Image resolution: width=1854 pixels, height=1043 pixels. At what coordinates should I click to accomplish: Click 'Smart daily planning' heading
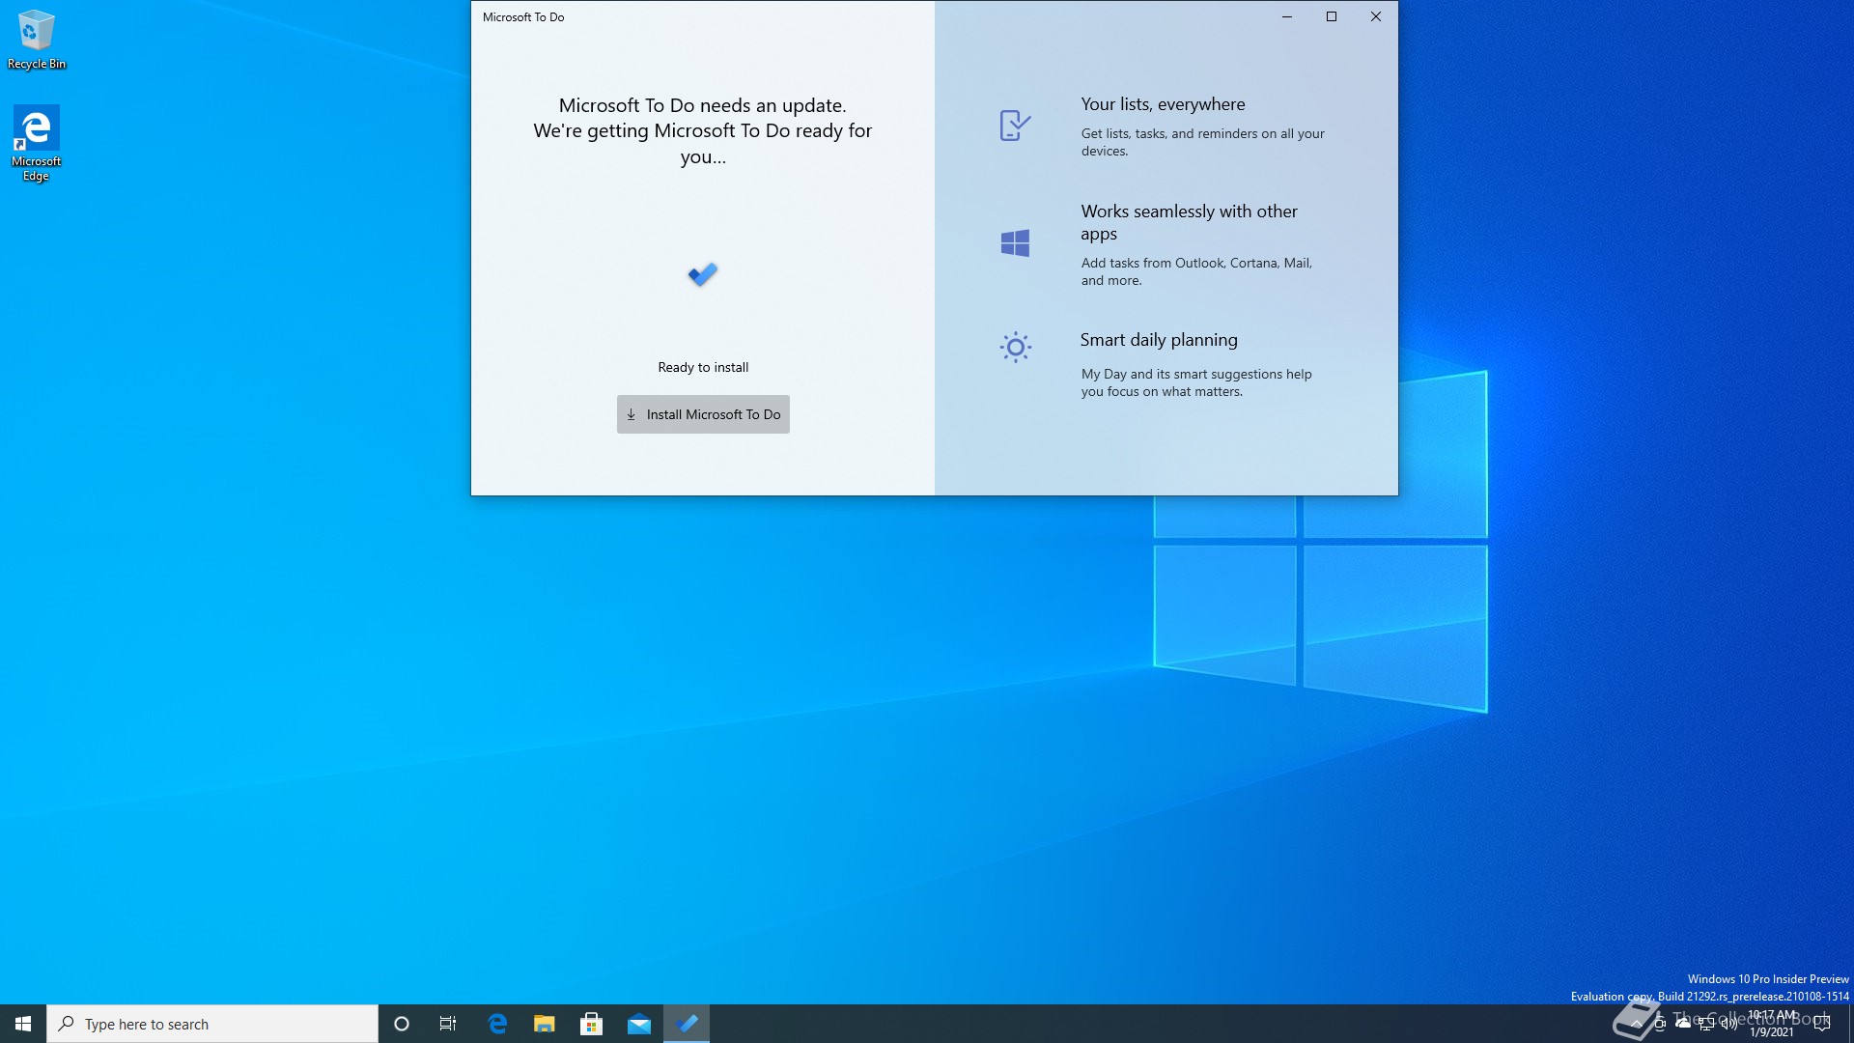point(1159,340)
